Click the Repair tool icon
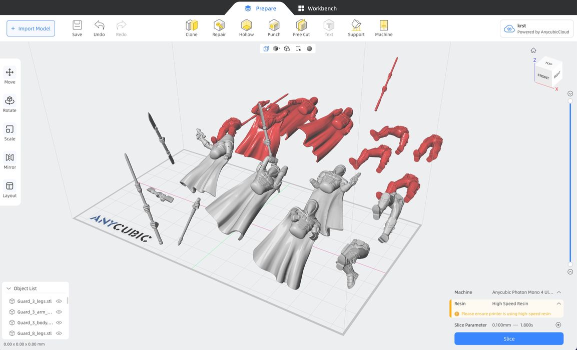The height and width of the screenshot is (350, 577). pos(219,28)
